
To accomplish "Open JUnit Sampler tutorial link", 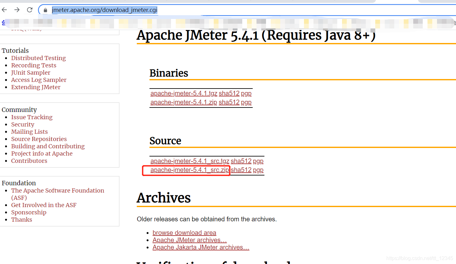I will click(31, 72).
